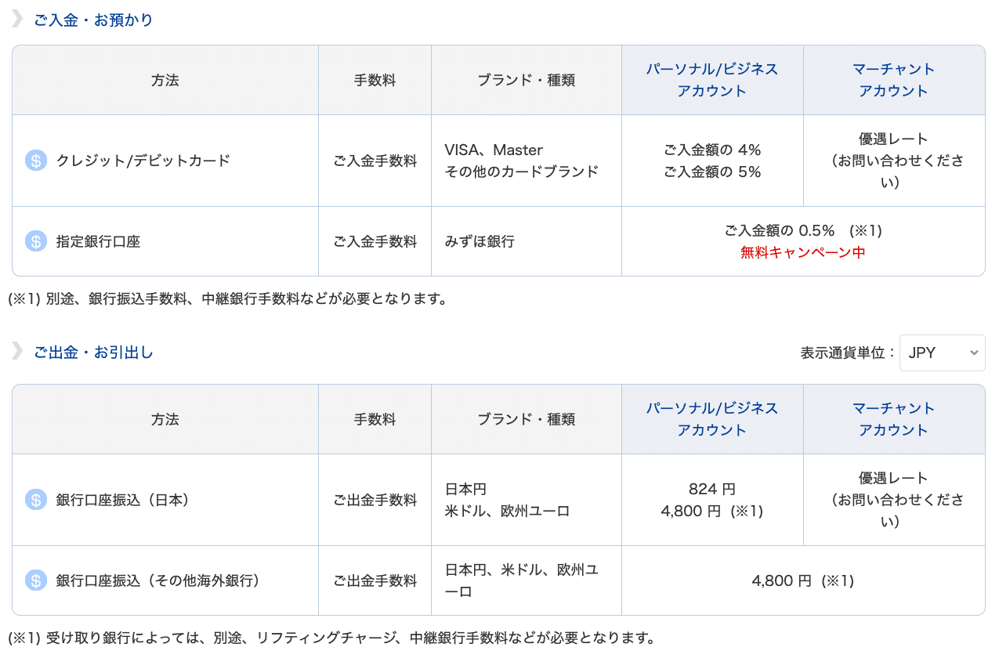The height and width of the screenshot is (658, 999).
Task: Click 優遇レート text in deposit table
Action: (x=893, y=139)
